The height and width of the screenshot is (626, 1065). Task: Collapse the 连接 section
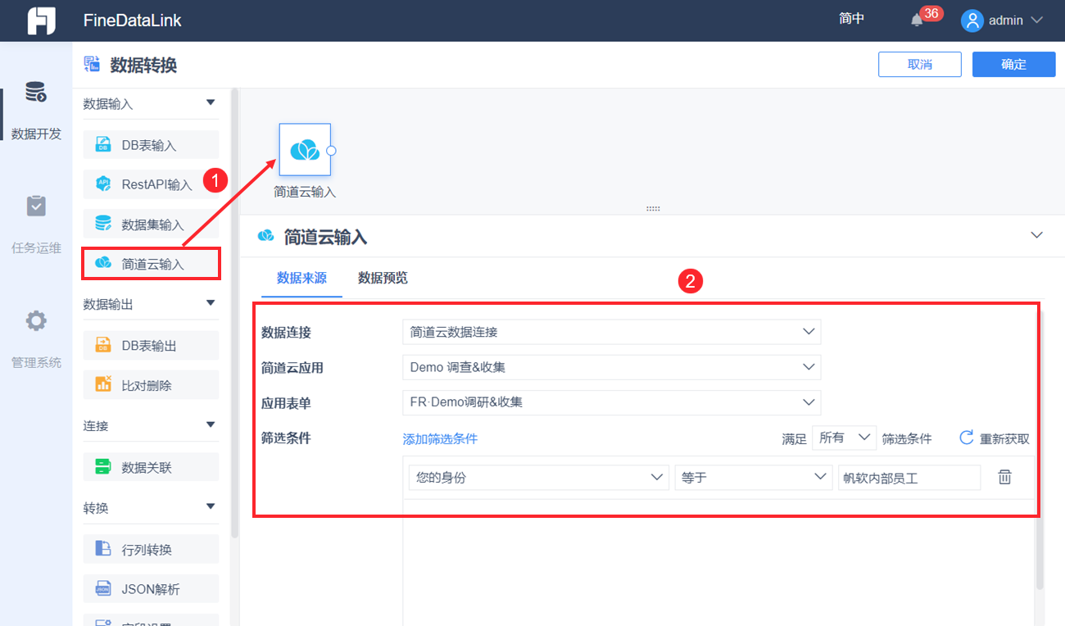tap(211, 425)
